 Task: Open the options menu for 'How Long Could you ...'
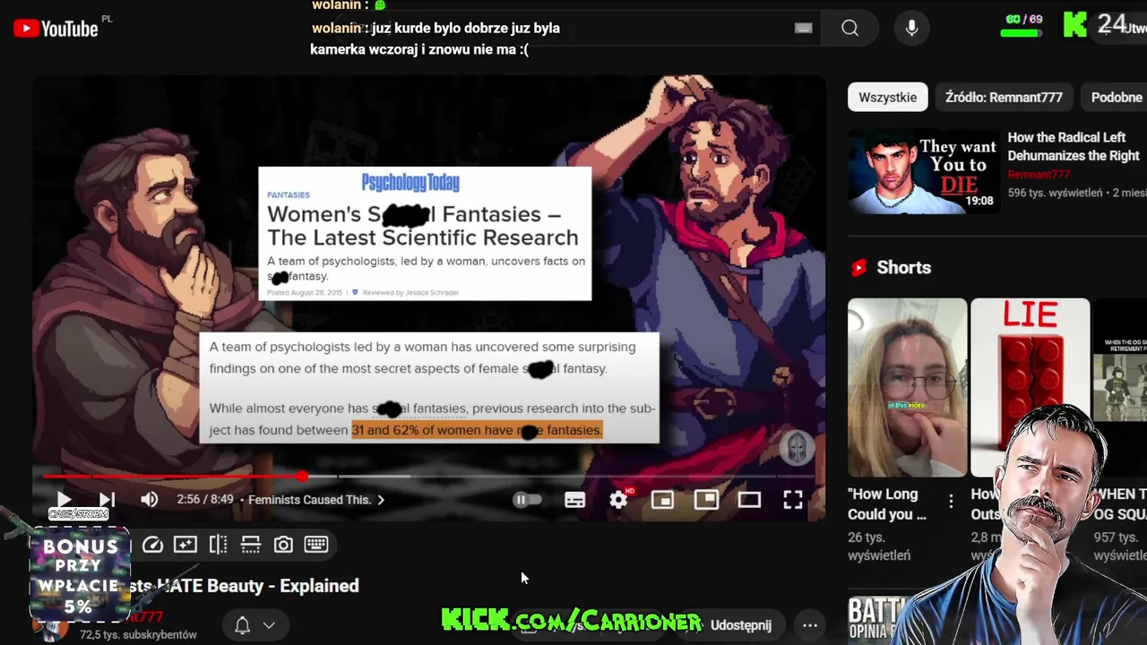point(952,501)
